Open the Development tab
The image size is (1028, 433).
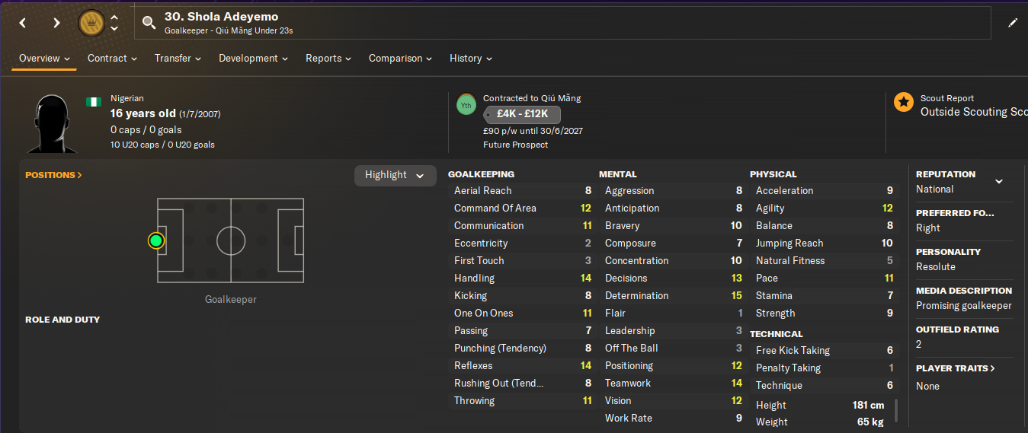tap(253, 58)
